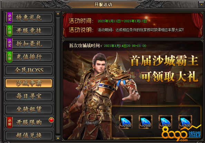205x143 pixels.
Task: Select the 坐骑租赁 entry
Action: 29,109
